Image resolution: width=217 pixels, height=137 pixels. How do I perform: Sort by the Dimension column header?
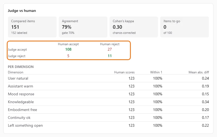[x=16, y=72]
